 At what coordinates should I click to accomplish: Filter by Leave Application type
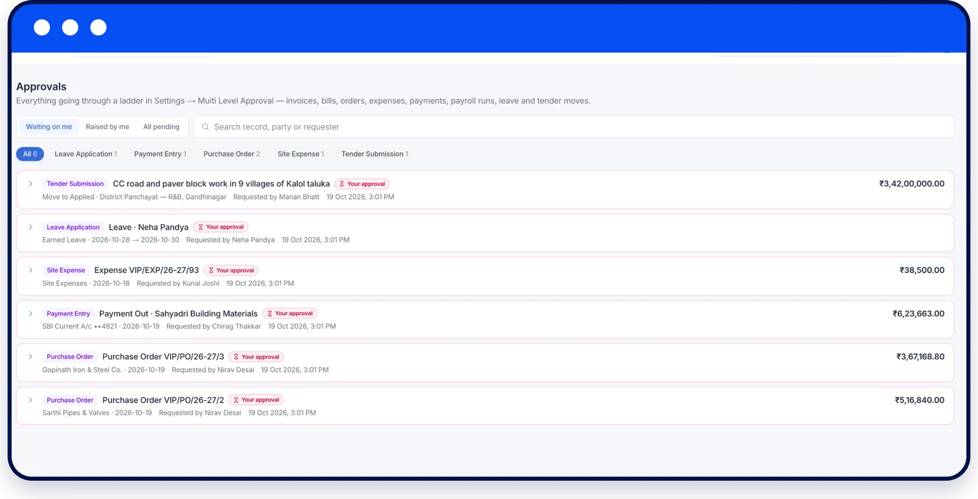86,154
